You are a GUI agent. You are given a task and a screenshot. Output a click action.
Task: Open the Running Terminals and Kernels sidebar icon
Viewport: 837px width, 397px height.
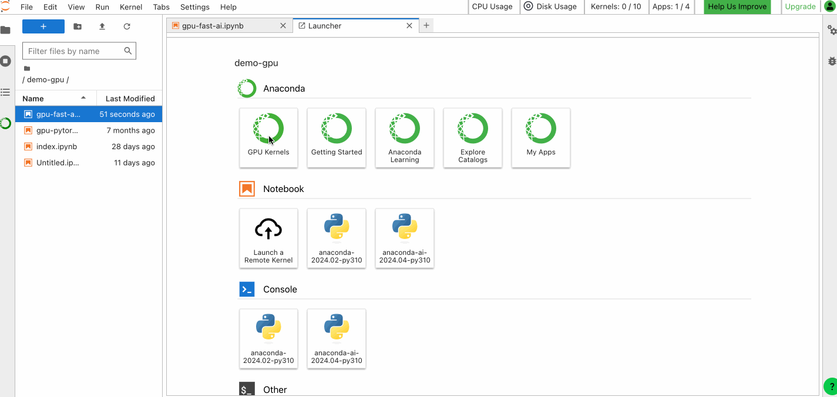pos(5,61)
